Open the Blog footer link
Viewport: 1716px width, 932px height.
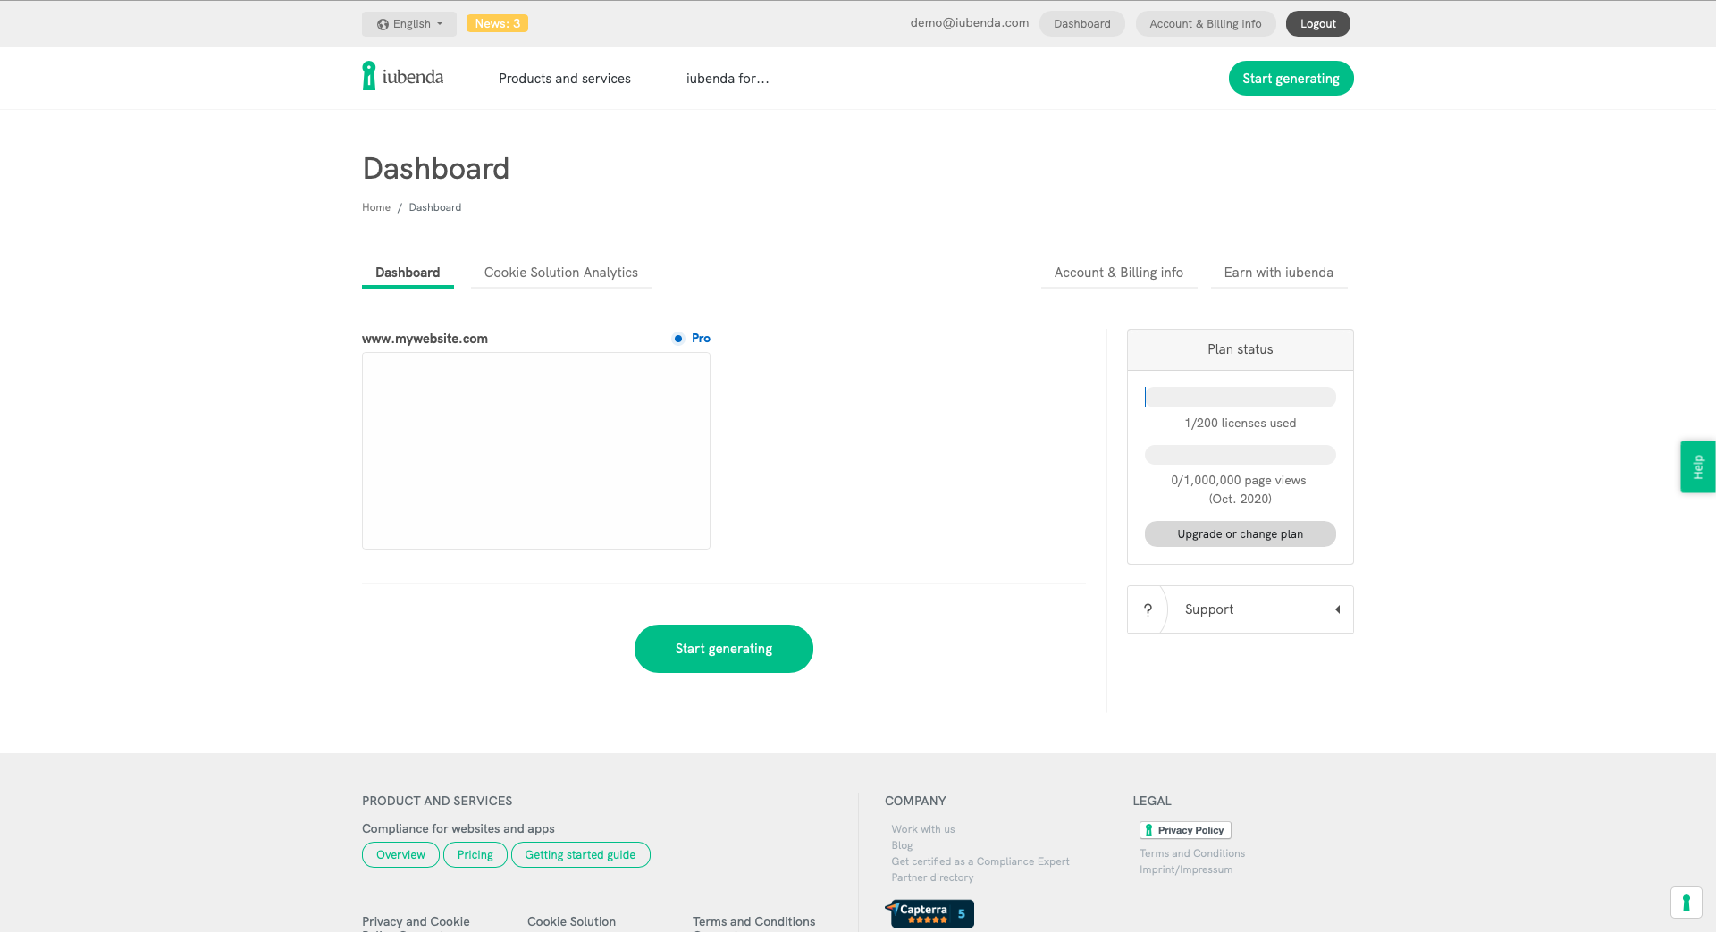(902, 845)
